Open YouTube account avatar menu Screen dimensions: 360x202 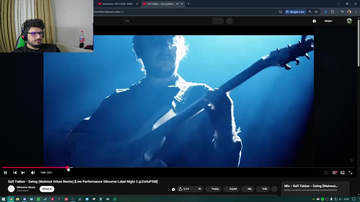(349, 21)
